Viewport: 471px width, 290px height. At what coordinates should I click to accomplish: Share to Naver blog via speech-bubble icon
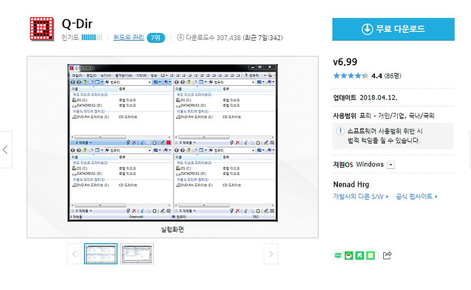tap(338, 255)
